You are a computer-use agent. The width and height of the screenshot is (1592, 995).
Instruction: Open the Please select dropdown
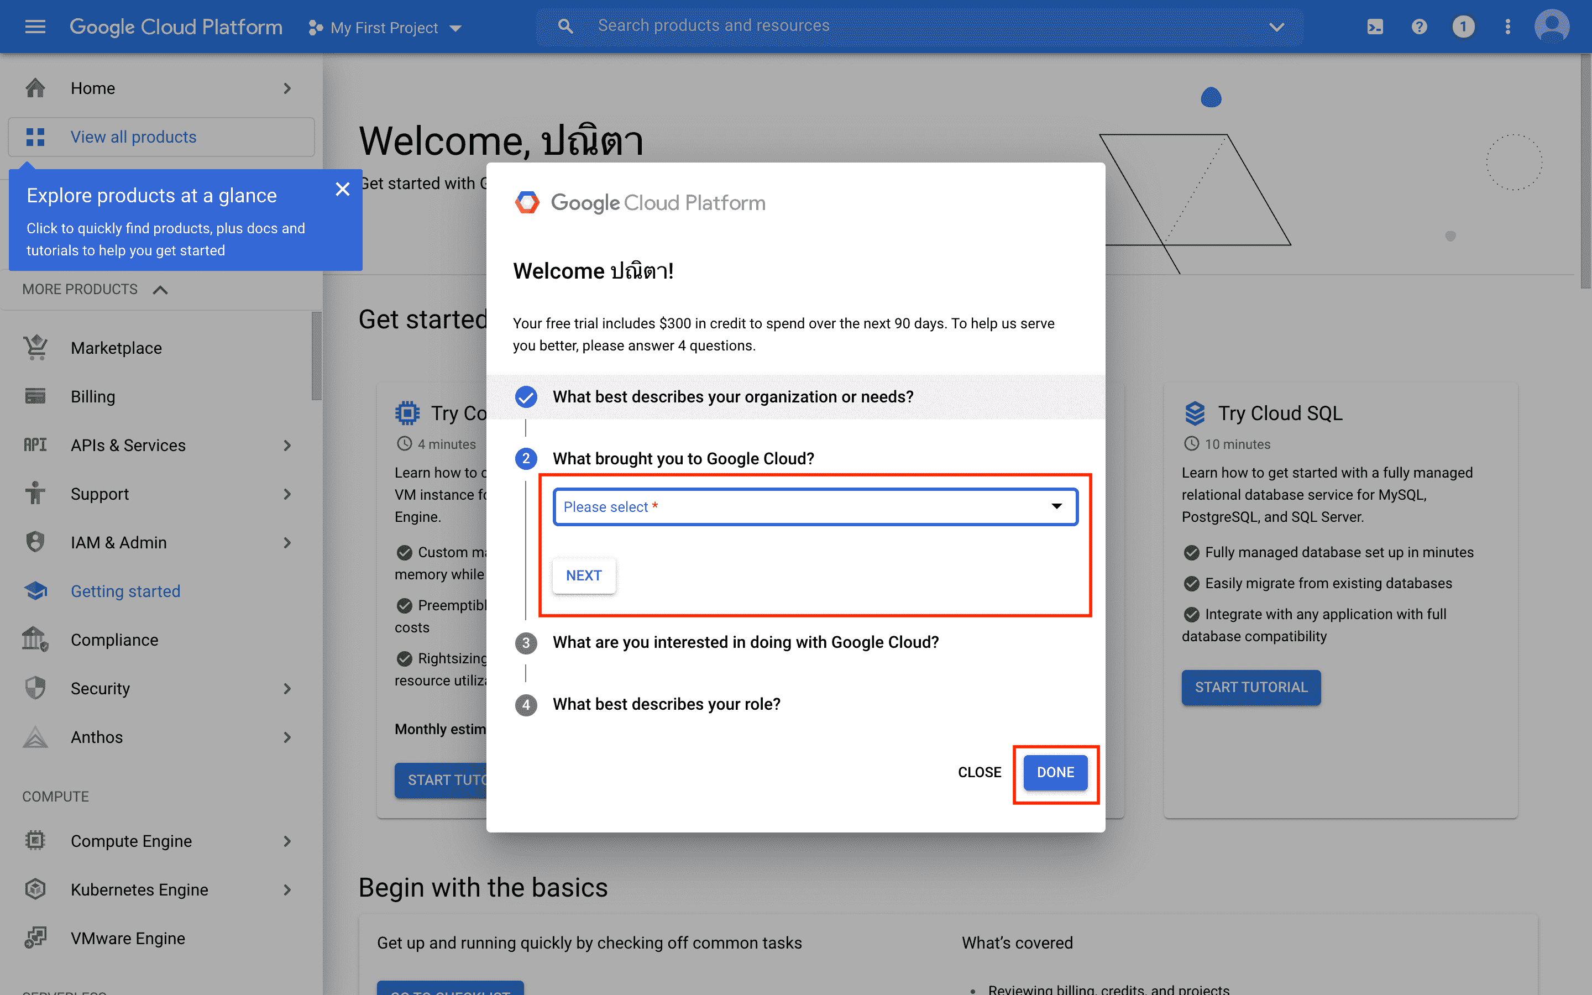815,507
